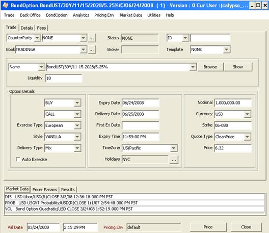The width and height of the screenshot is (269, 233).
Task: Expand the TimeZone US/Pacific dropdown
Action: 174,148
